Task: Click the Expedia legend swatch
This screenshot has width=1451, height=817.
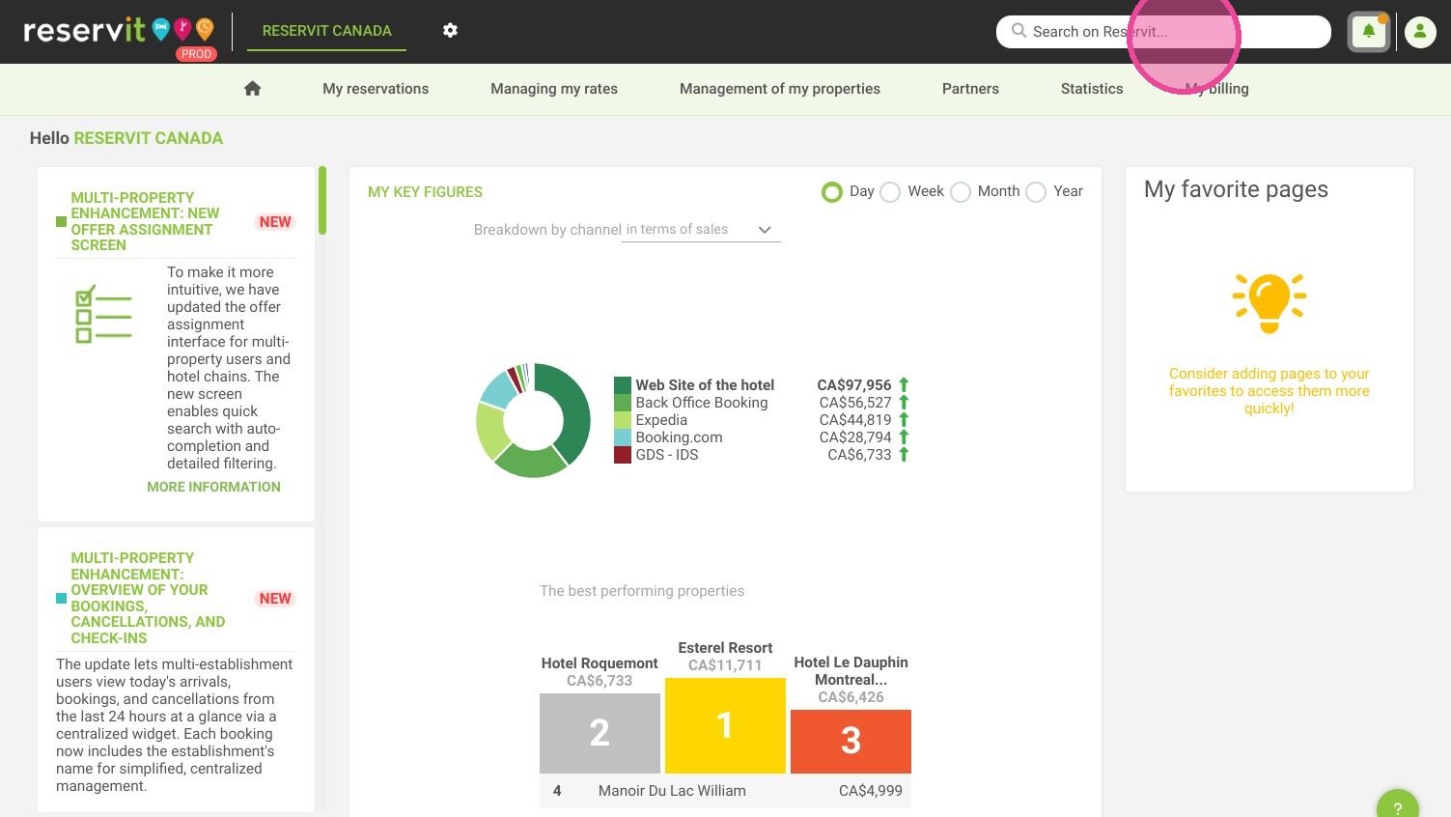Action: click(623, 419)
